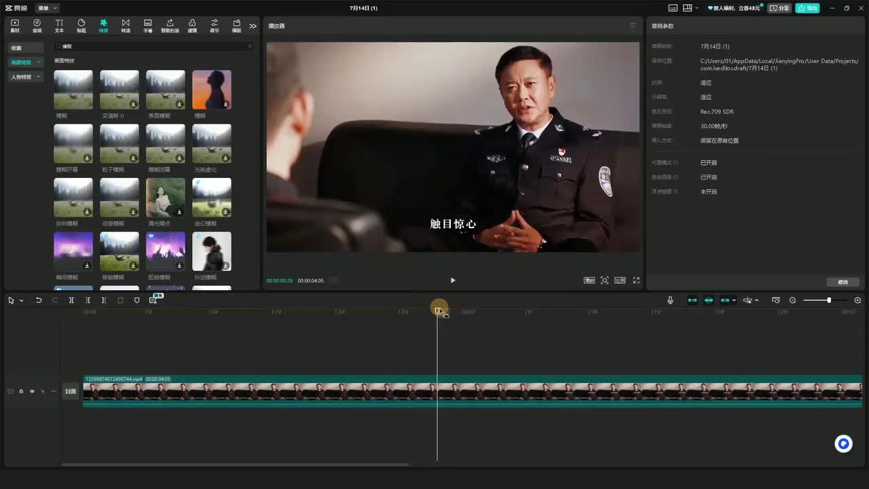Click the delete clip icon
869x489 pixels.
pyautogui.click(x=120, y=300)
